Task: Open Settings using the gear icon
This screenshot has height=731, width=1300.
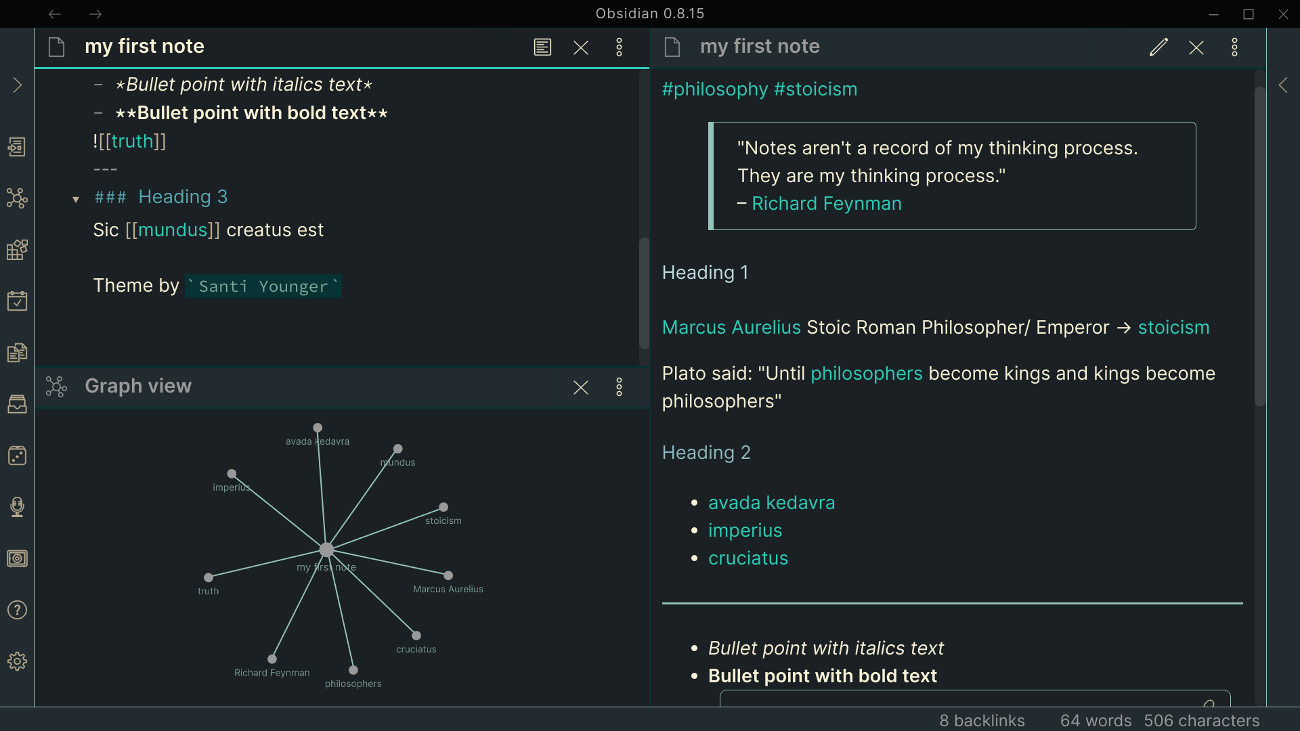Action: [x=17, y=661]
